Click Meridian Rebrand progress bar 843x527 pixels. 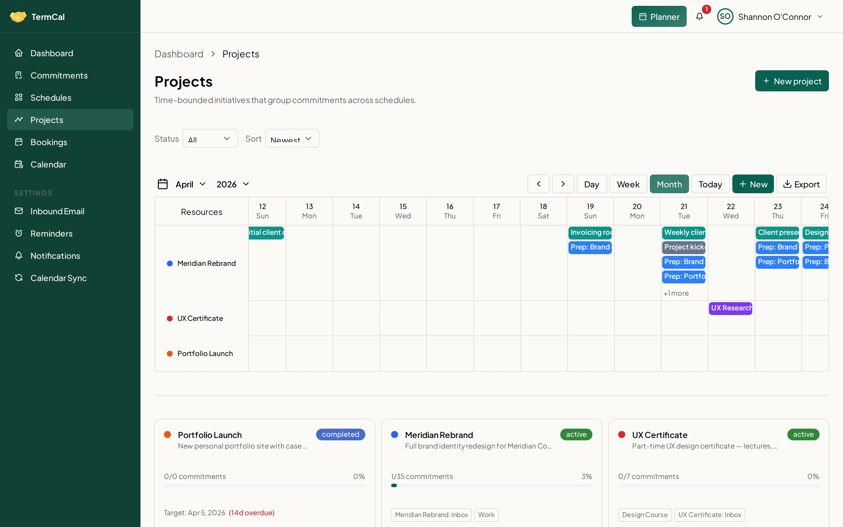coord(491,485)
